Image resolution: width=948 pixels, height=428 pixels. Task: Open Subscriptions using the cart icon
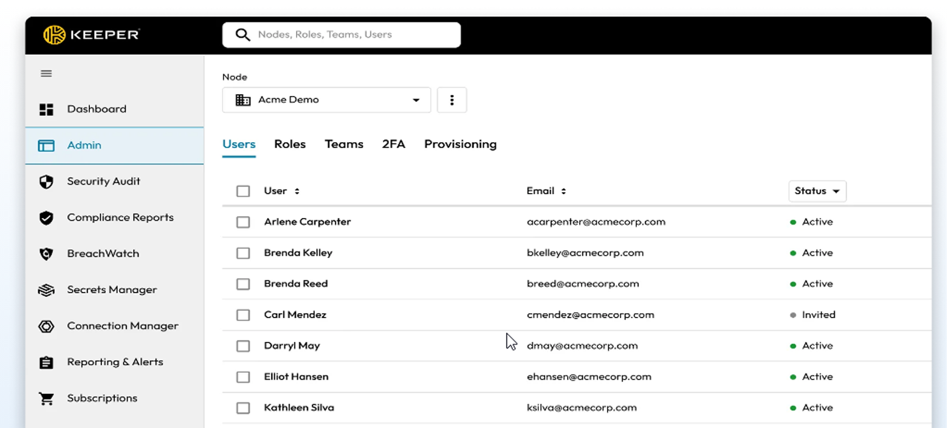tap(46, 398)
